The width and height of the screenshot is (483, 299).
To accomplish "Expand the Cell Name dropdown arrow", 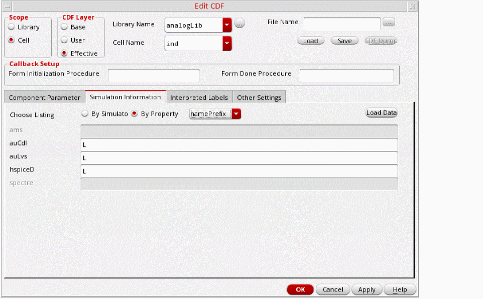I will pyautogui.click(x=227, y=44).
